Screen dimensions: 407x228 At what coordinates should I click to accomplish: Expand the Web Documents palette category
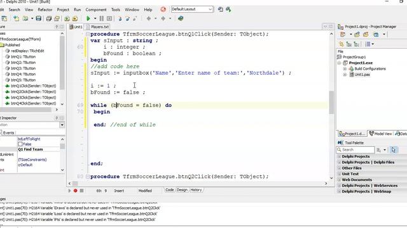339,180
